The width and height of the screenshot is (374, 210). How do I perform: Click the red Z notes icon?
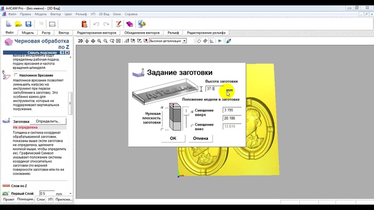tap(118, 24)
